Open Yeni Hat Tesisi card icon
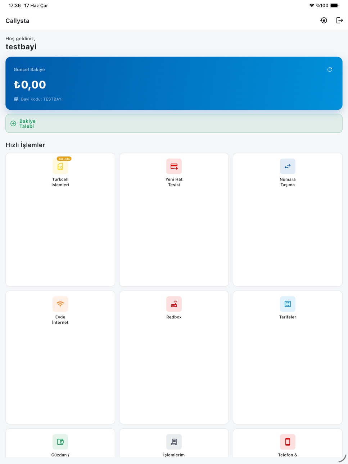This screenshot has width=348, height=464. point(174,166)
